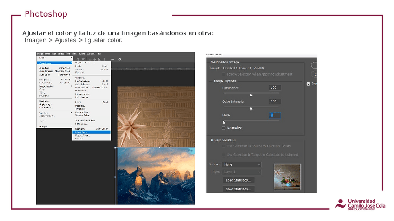Viewport: 394px width, 221px height.
Task: Open the Window menu in menu bar
Action: pos(91,54)
